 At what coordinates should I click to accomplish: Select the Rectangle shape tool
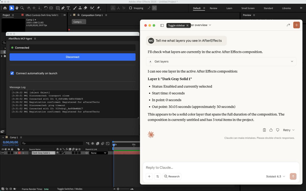[x=58, y=8]
